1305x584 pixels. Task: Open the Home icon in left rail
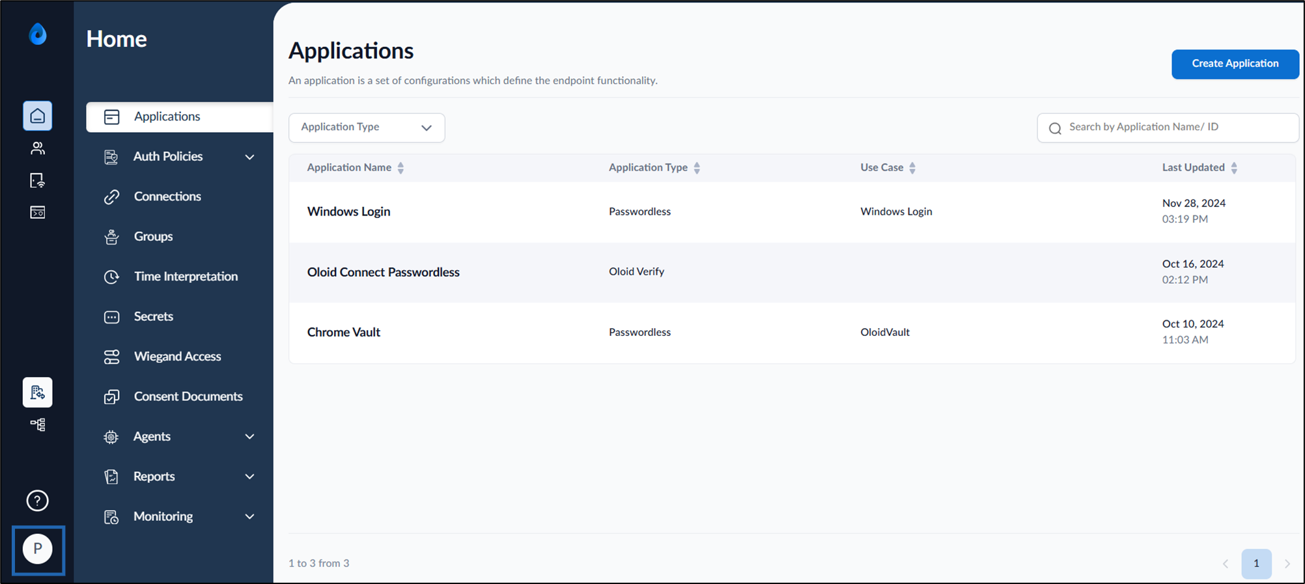pos(38,116)
